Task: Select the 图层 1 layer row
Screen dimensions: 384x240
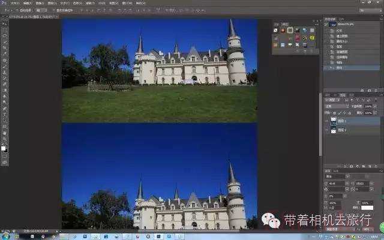Action: 352,121
